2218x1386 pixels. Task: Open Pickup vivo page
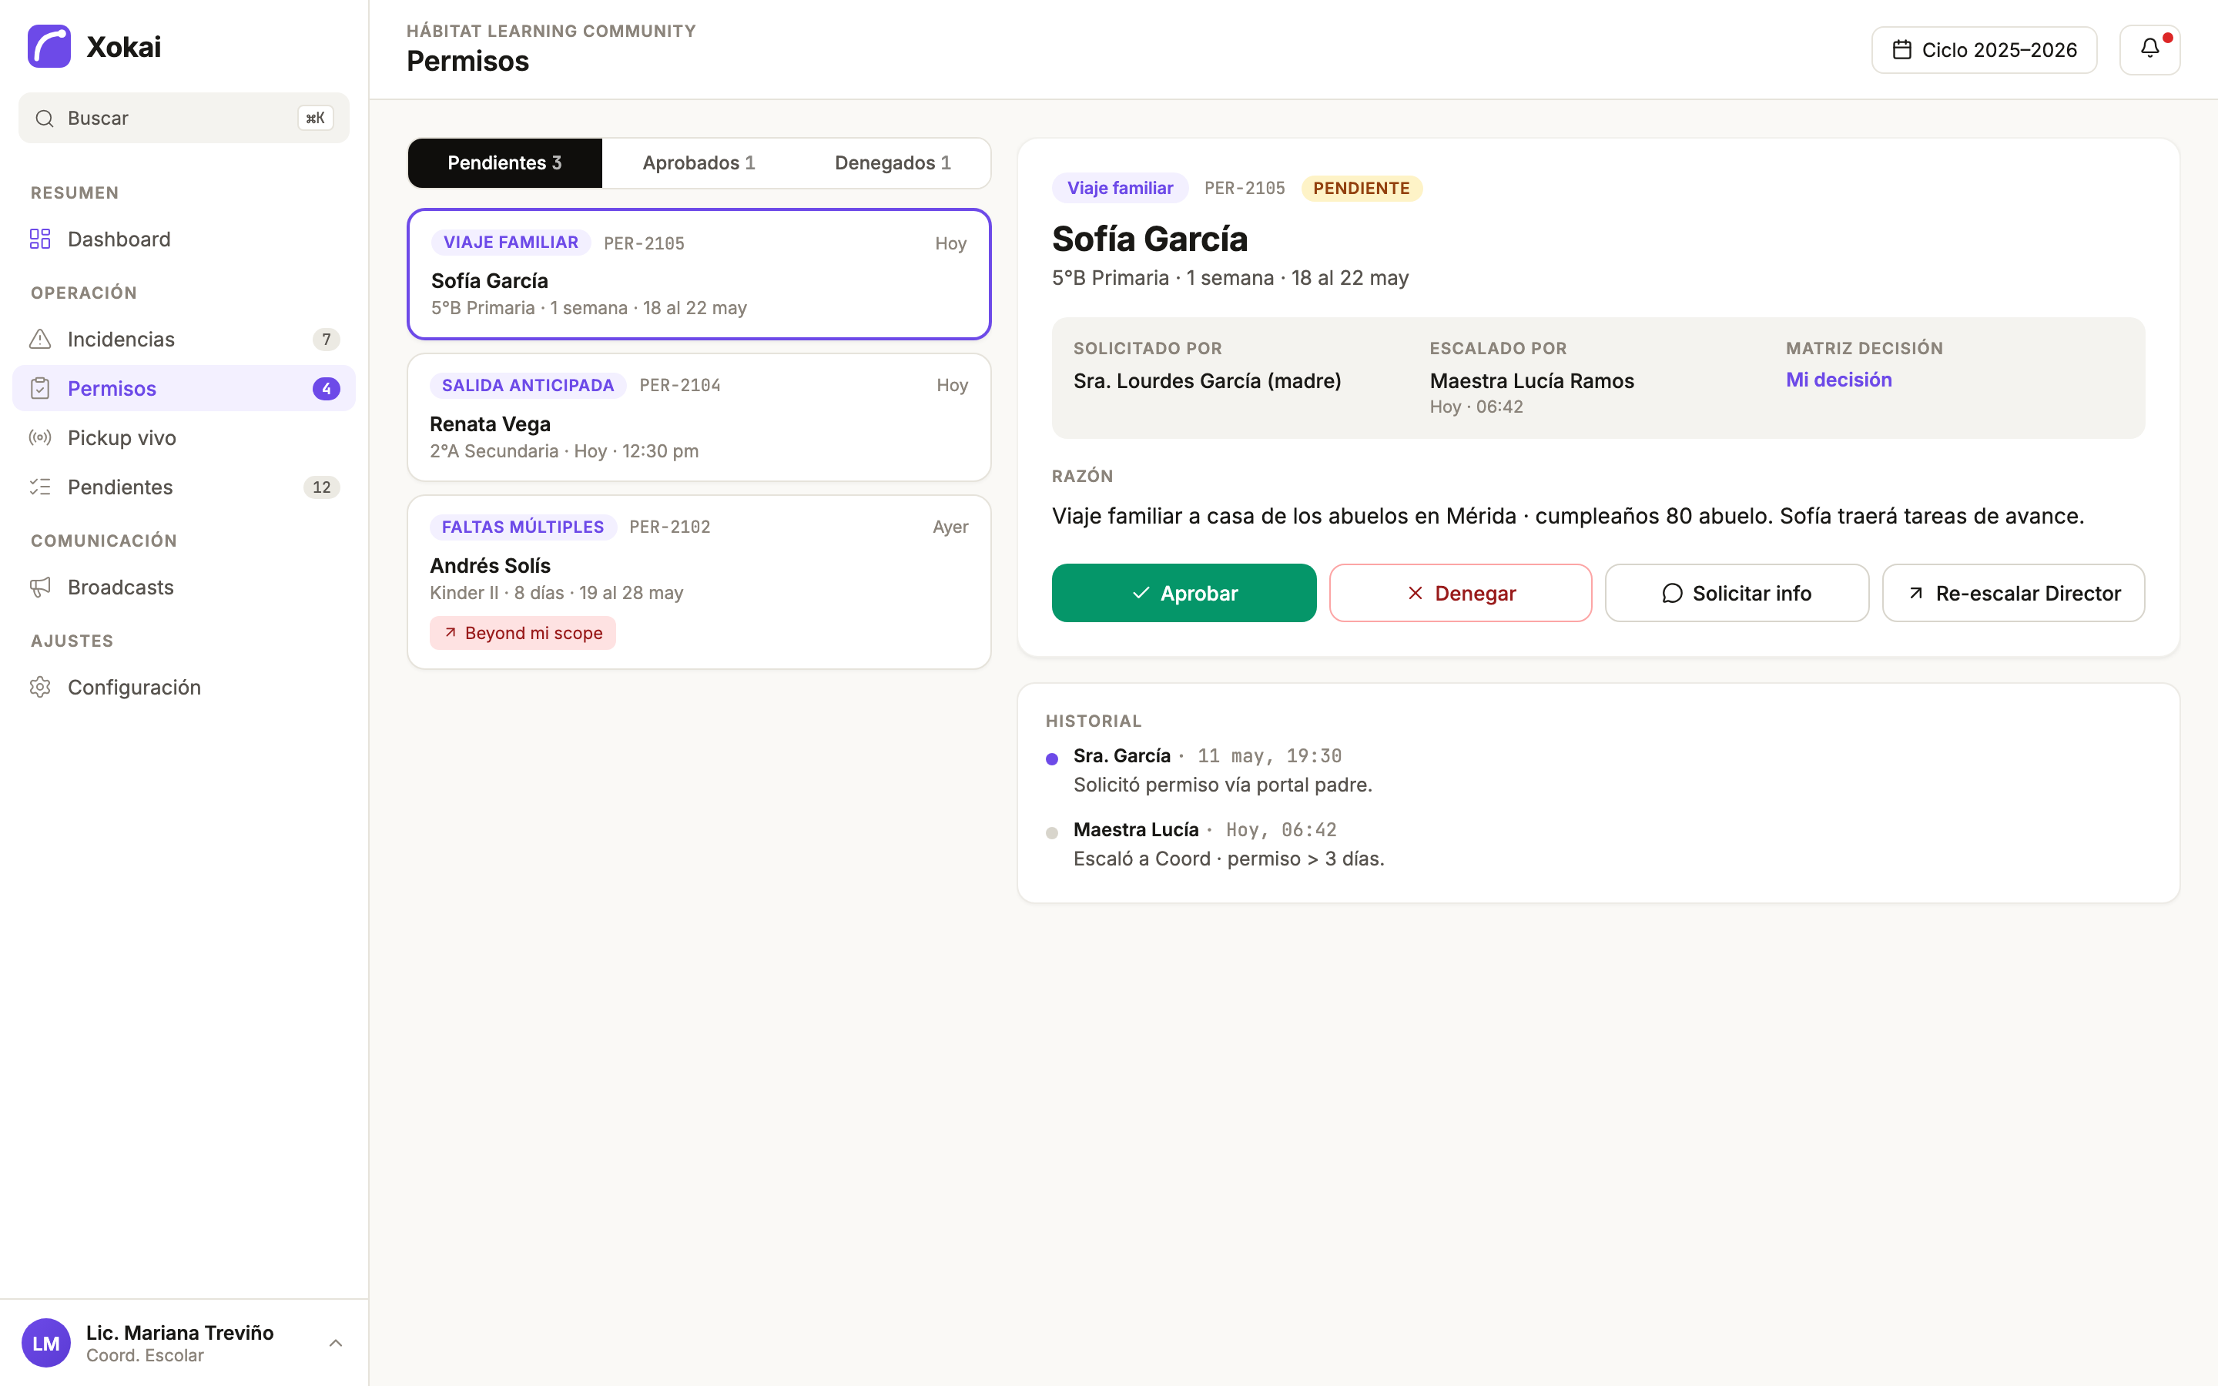click(x=184, y=438)
